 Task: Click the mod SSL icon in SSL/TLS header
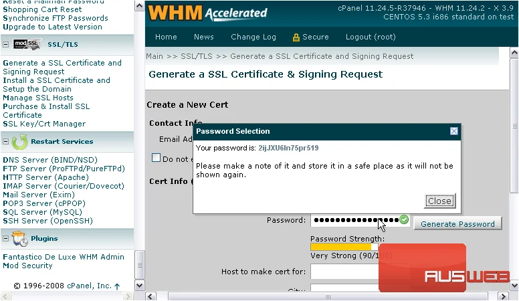pos(27,44)
